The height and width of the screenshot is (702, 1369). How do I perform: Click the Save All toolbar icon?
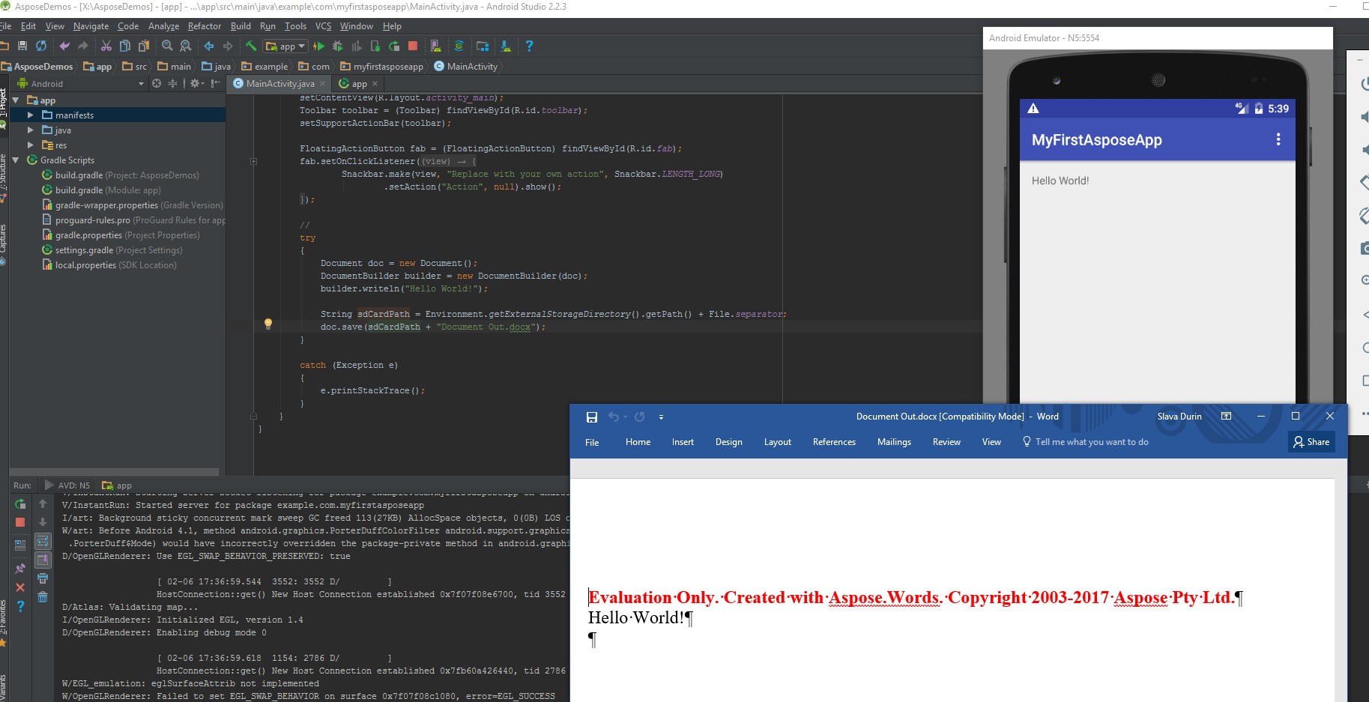click(22, 46)
